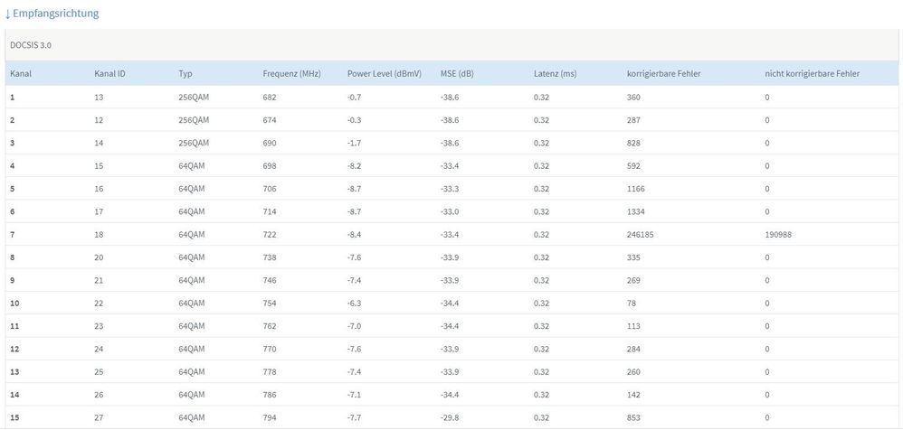Select MSE value -33.0
This screenshot has width=903, height=430.
click(450, 211)
